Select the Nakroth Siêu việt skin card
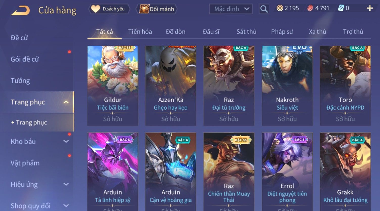Screen dimensions: 380x211 (x=287, y=86)
